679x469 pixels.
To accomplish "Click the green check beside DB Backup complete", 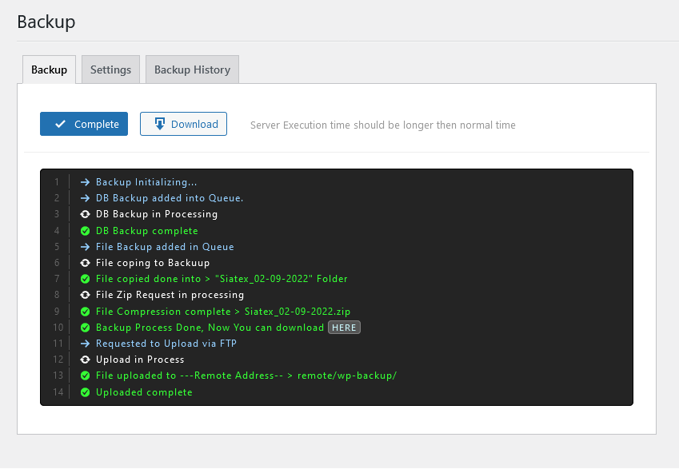I will [x=85, y=230].
